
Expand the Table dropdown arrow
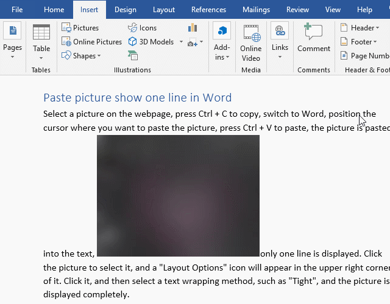pos(41,58)
